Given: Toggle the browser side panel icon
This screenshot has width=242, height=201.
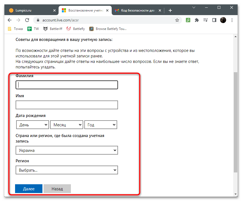Looking at the screenshot, I should tap(214, 20).
